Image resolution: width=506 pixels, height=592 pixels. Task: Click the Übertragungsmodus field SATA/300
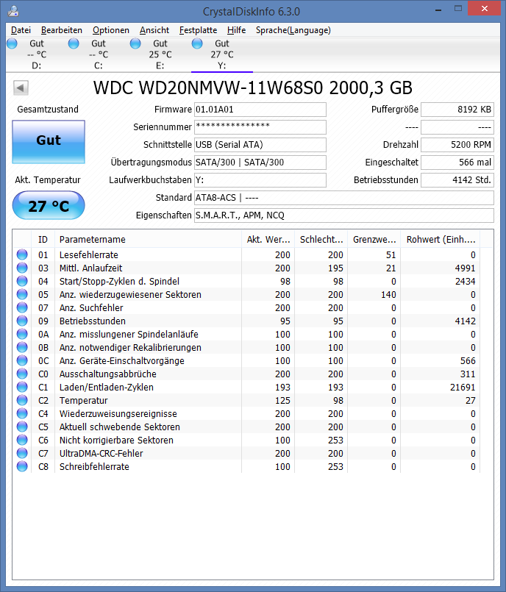click(x=260, y=163)
